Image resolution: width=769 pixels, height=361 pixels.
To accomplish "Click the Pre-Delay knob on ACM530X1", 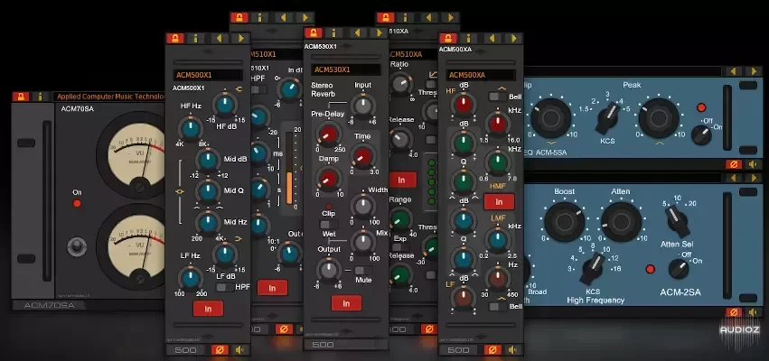I will pos(329,134).
